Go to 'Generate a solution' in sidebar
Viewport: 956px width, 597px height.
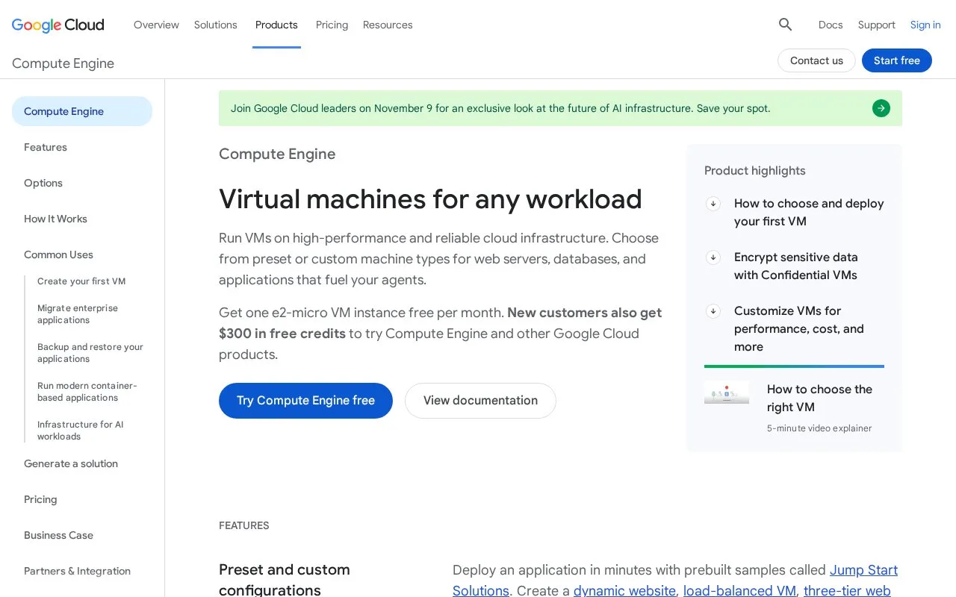point(71,463)
